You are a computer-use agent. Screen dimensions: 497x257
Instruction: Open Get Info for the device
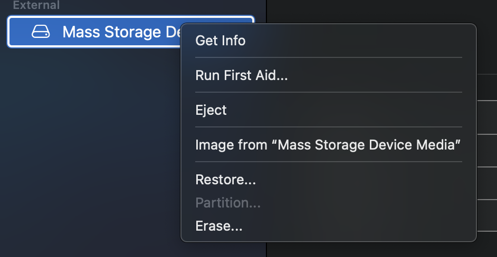(x=221, y=41)
